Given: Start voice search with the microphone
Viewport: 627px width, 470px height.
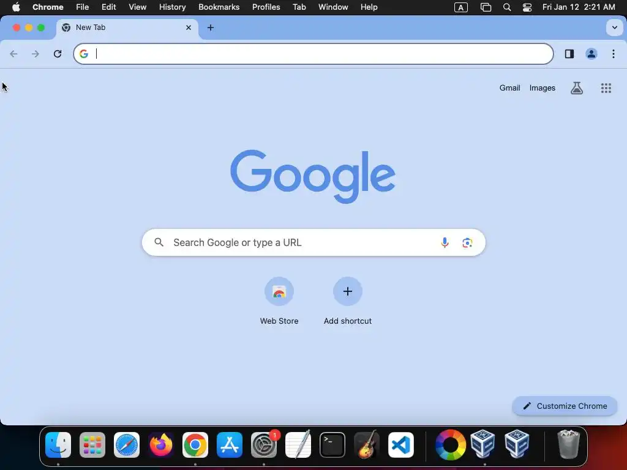Looking at the screenshot, I should pyautogui.click(x=445, y=242).
